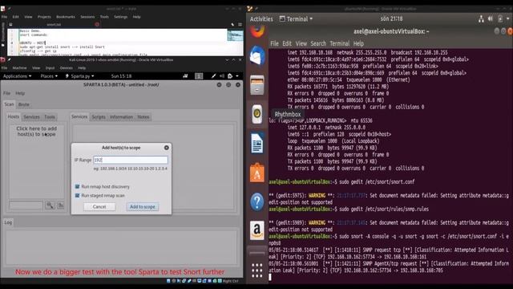Click the Kali users tray icon
The height and width of the screenshot is (289, 513).
[x=185, y=76]
